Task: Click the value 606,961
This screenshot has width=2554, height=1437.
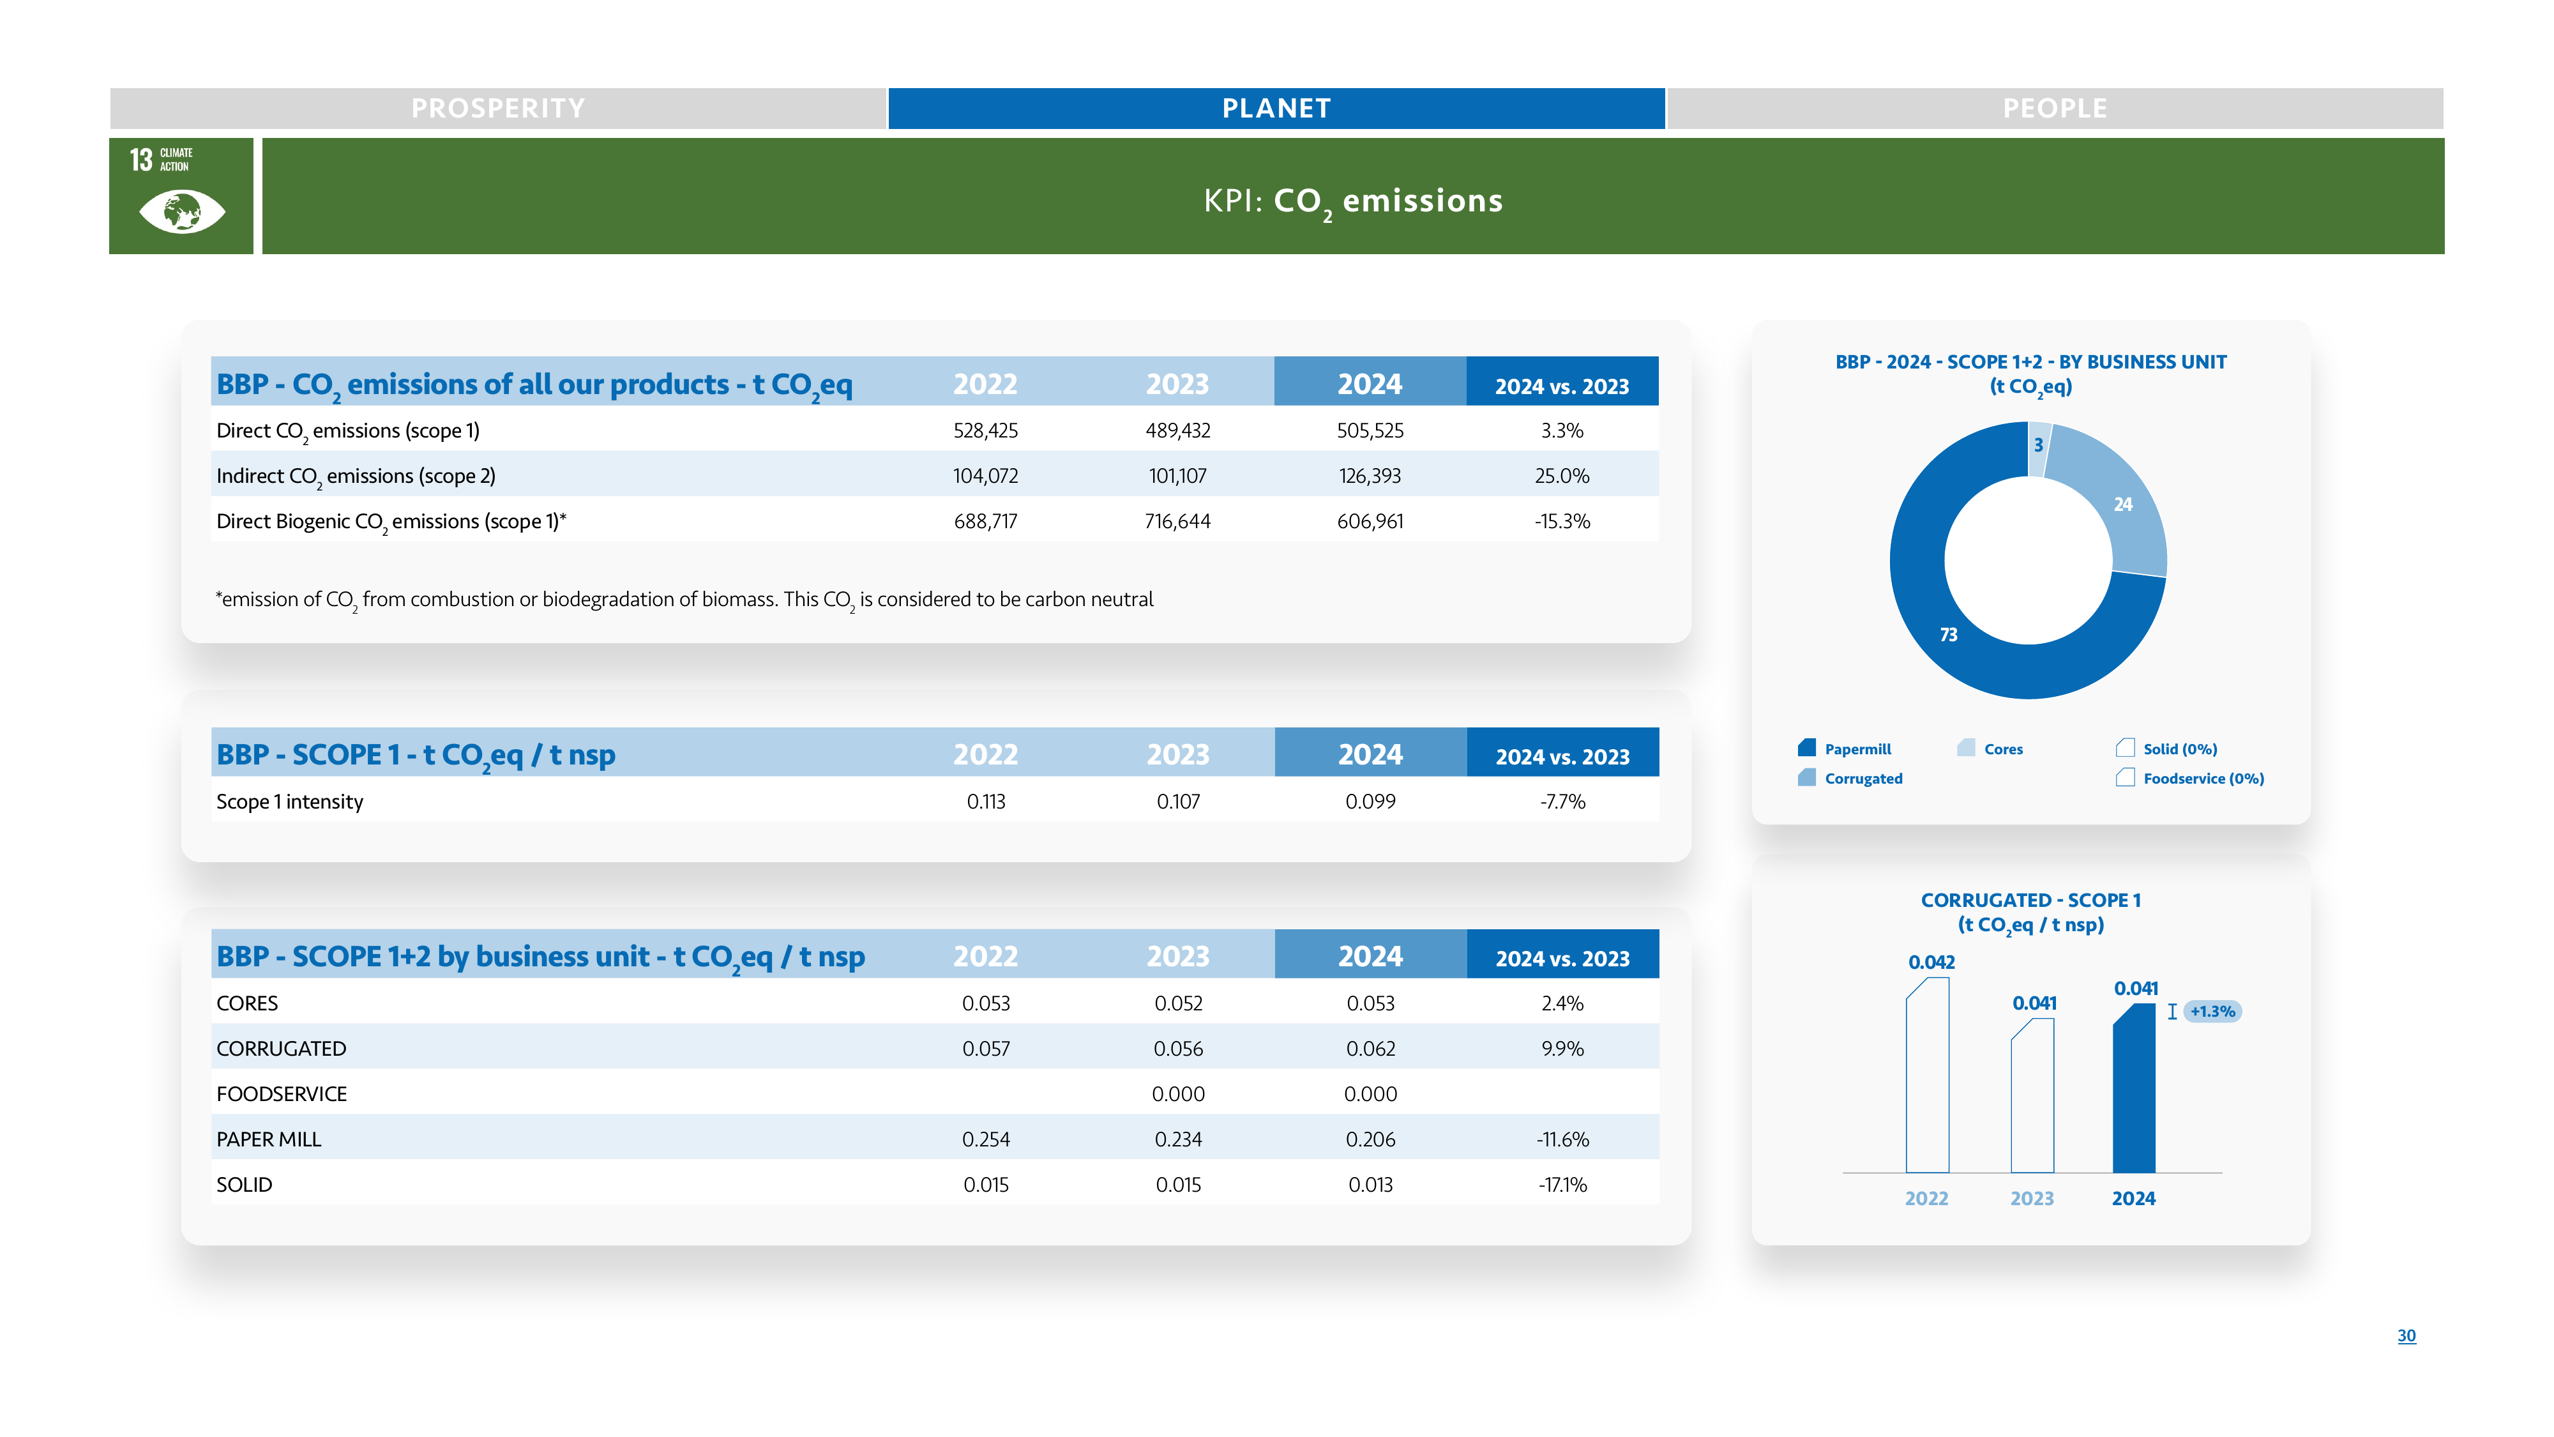Action: (1370, 522)
